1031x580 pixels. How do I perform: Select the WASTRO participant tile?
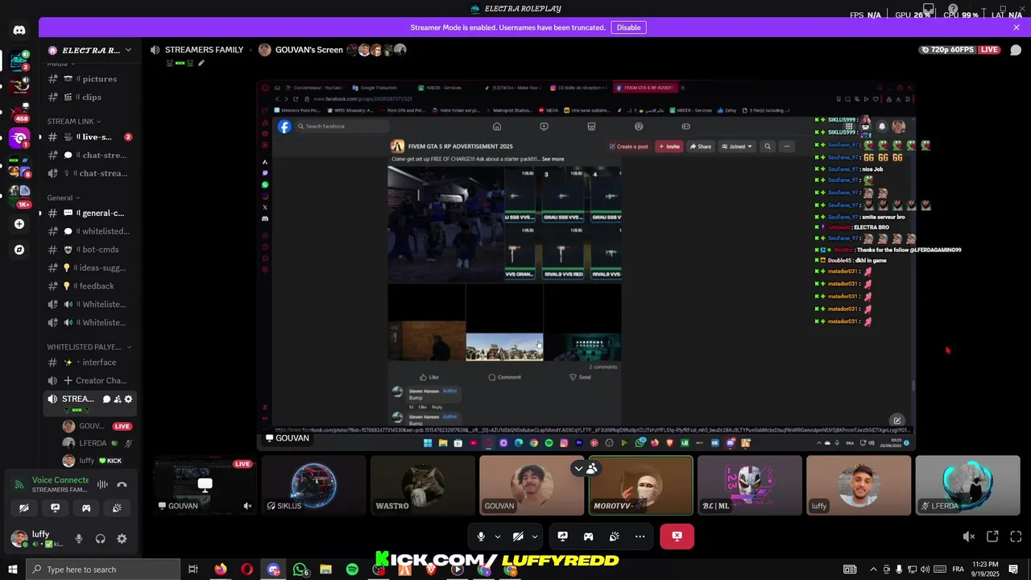tap(423, 485)
